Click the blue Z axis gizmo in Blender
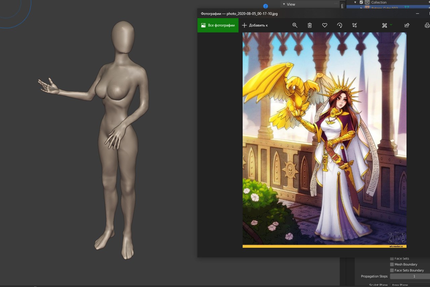Viewport: 430px width, 287px height. tap(265, 6)
